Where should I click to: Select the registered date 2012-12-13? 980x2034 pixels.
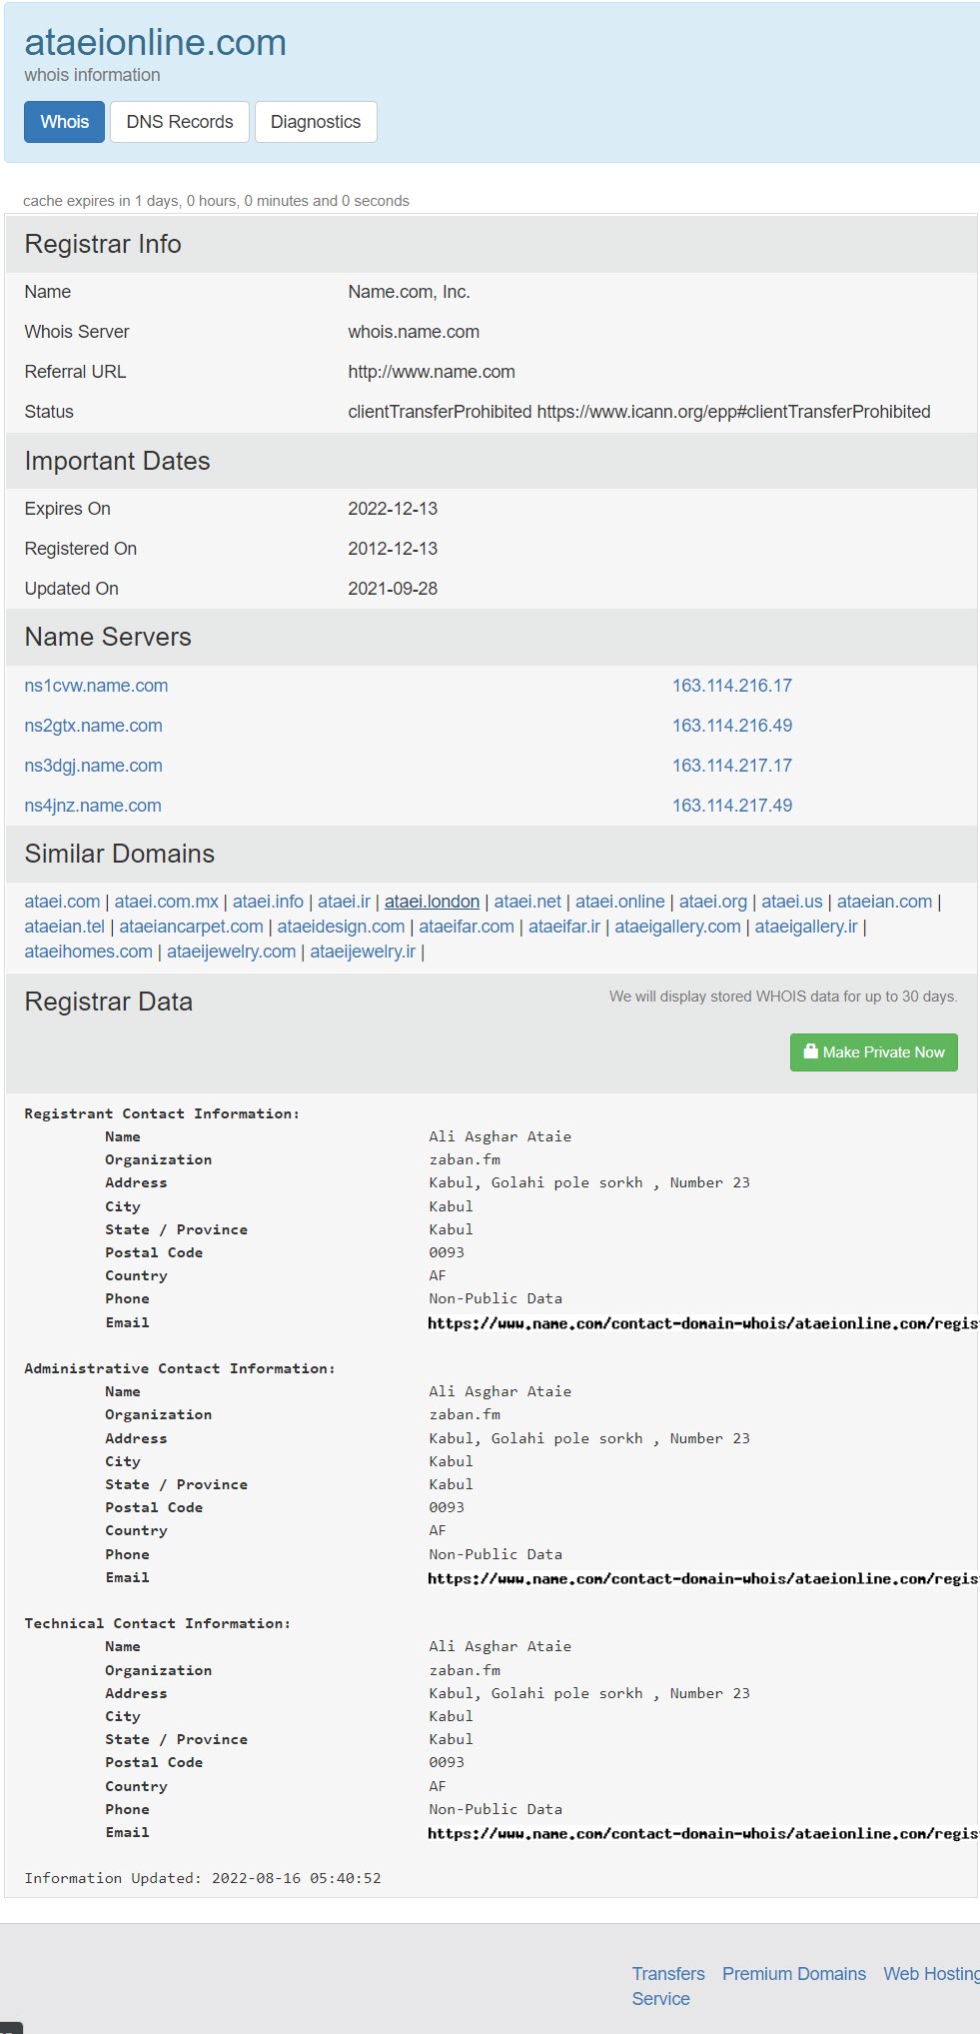point(393,549)
